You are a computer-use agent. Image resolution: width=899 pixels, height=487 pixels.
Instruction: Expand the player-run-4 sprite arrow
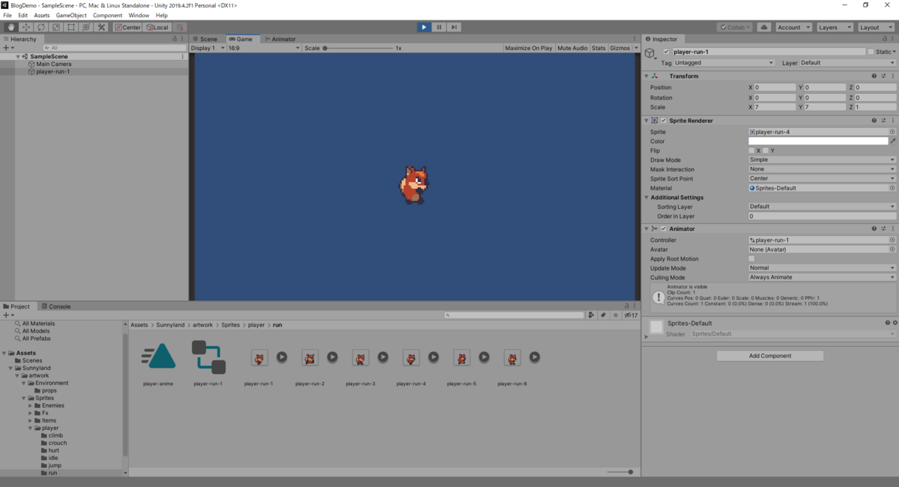pos(434,357)
